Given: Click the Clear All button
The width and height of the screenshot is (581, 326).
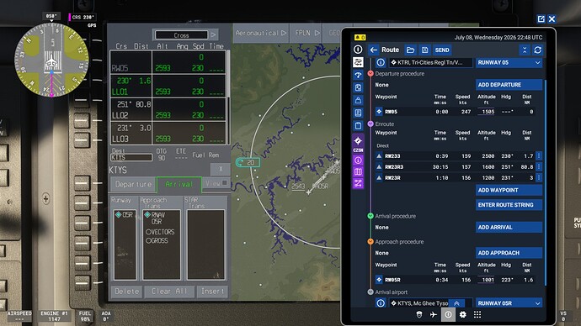Looking at the screenshot, I should tap(169, 292).
